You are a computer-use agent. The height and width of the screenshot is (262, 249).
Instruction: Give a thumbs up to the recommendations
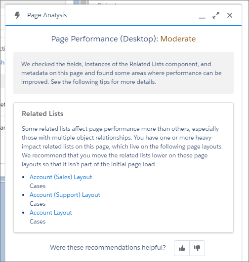(182, 248)
